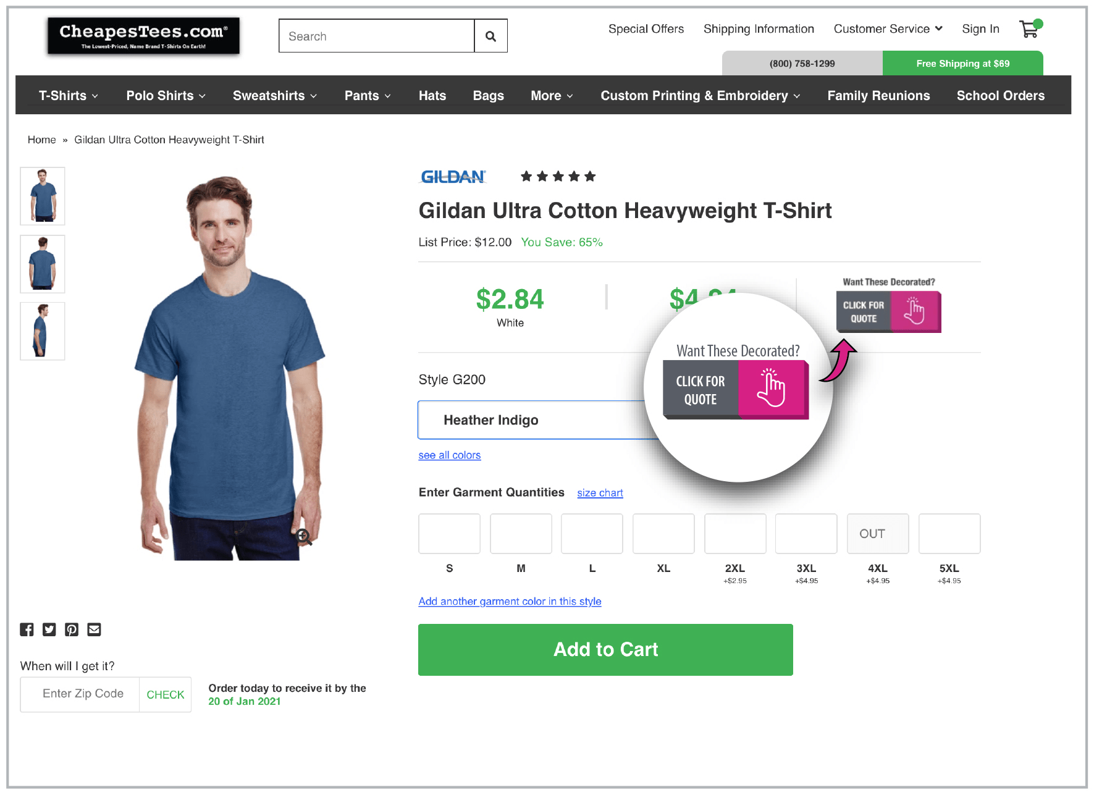Expand the T-Shirts menu
Screen dimensions: 1094x795
69,96
